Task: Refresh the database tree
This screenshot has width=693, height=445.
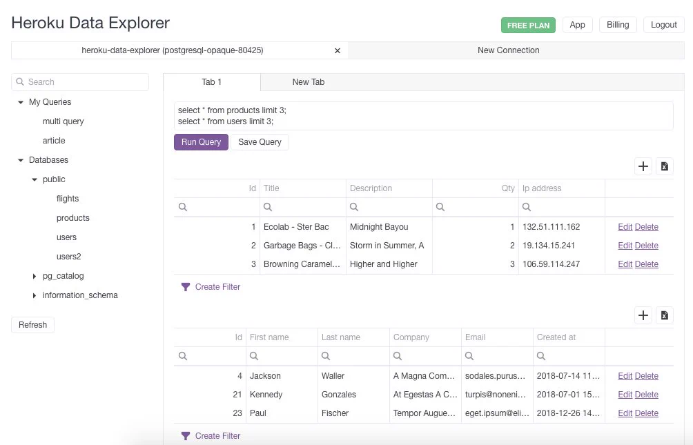Action: pyautogui.click(x=32, y=325)
